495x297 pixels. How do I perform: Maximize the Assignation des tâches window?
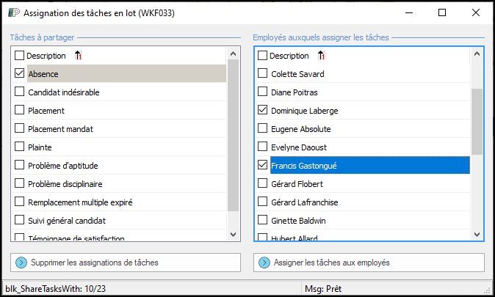pos(442,13)
